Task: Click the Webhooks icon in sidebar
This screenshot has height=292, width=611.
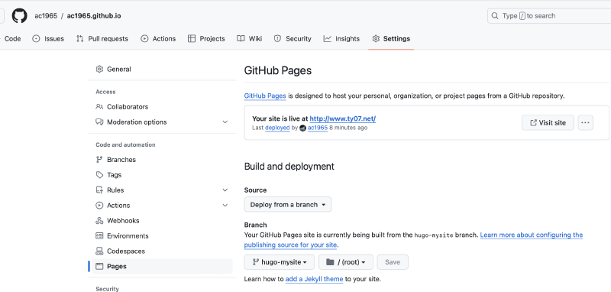Action: pos(99,221)
